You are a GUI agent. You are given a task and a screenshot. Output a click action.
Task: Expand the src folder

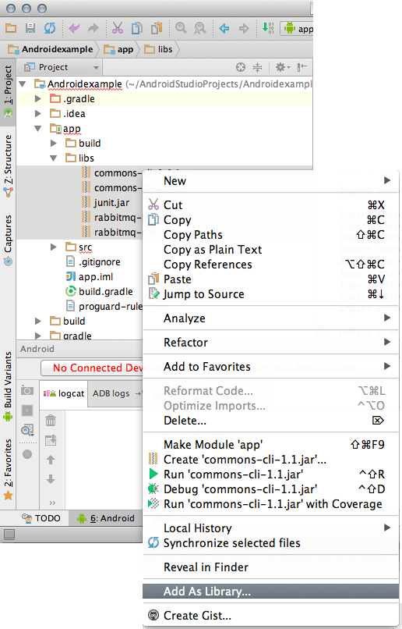tap(53, 247)
